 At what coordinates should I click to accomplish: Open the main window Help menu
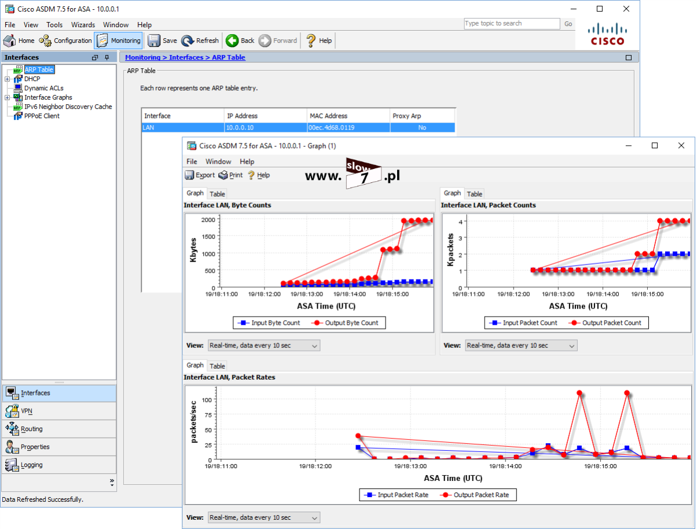click(144, 25)
